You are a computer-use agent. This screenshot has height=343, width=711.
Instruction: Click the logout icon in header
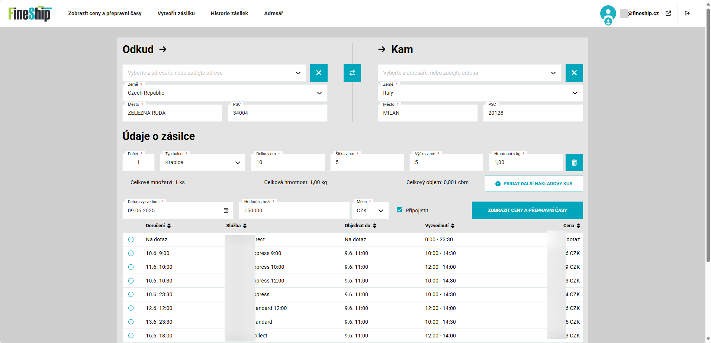687,13
